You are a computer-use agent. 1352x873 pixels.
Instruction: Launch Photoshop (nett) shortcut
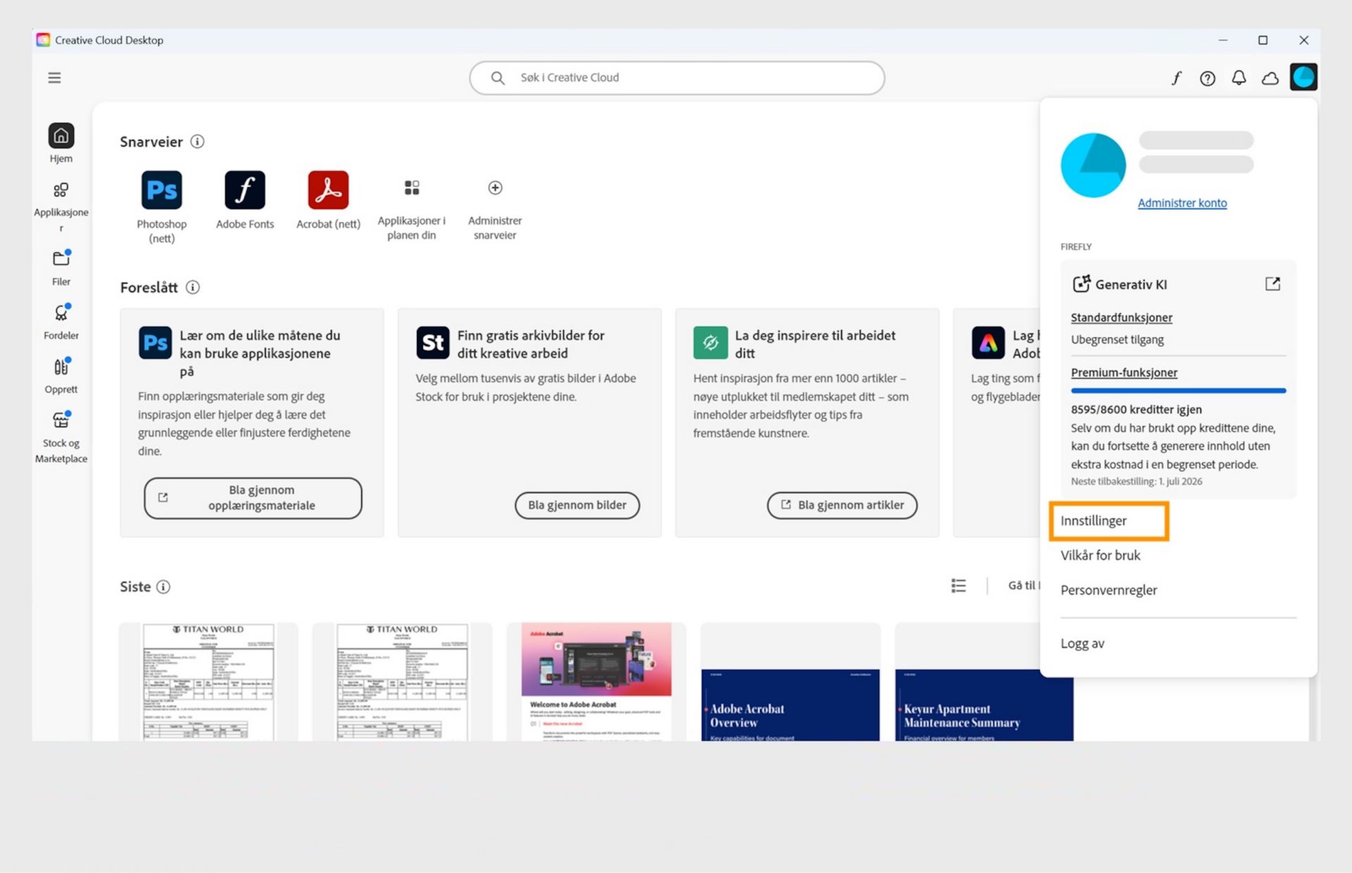coord(161,190)
